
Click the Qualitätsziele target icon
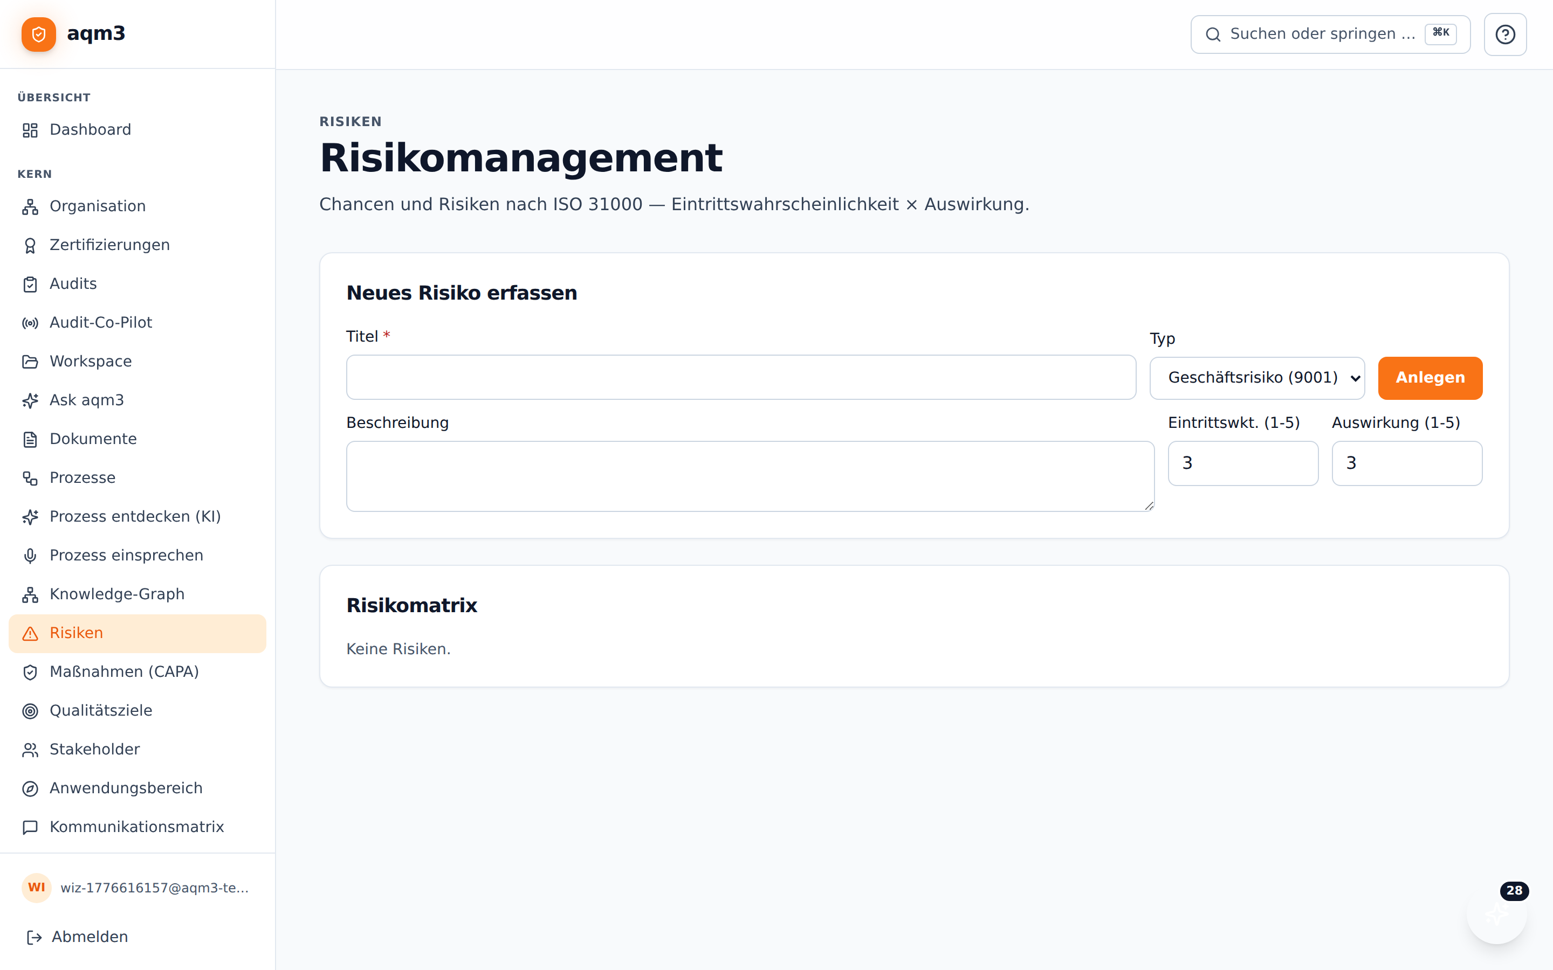coord(30,711)
